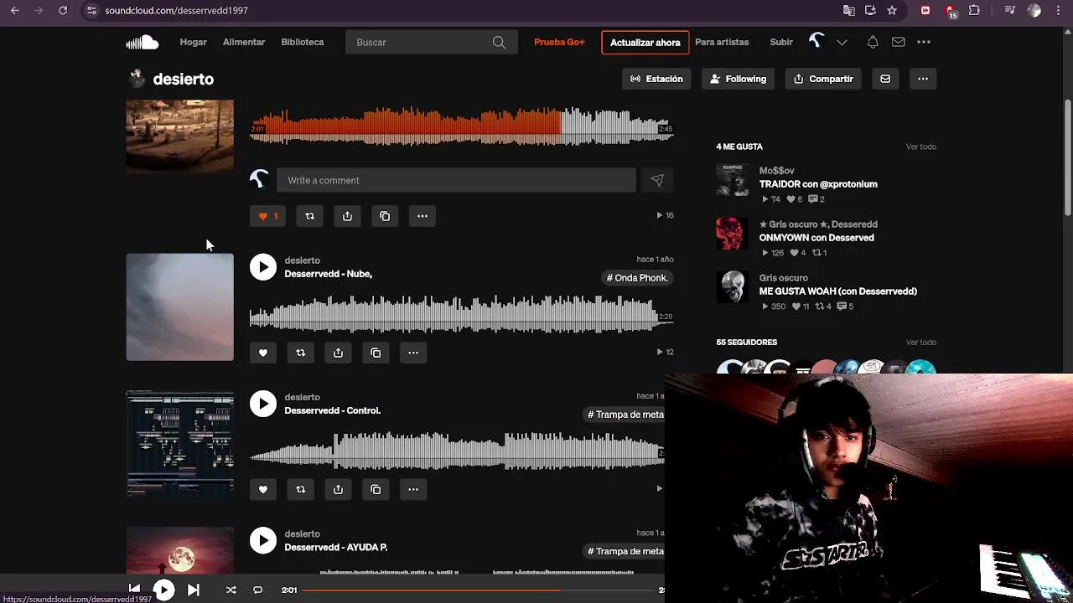This screenshot has height=603, width=1073.
Task: Resume playback in bottom player bar
Action: [x=164, y=590]
